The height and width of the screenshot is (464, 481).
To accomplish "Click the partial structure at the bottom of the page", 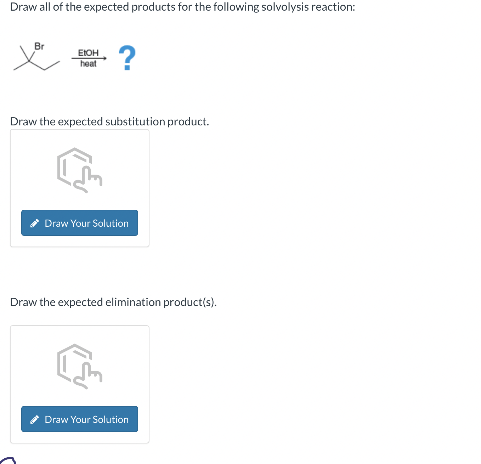I will point(9,460).
